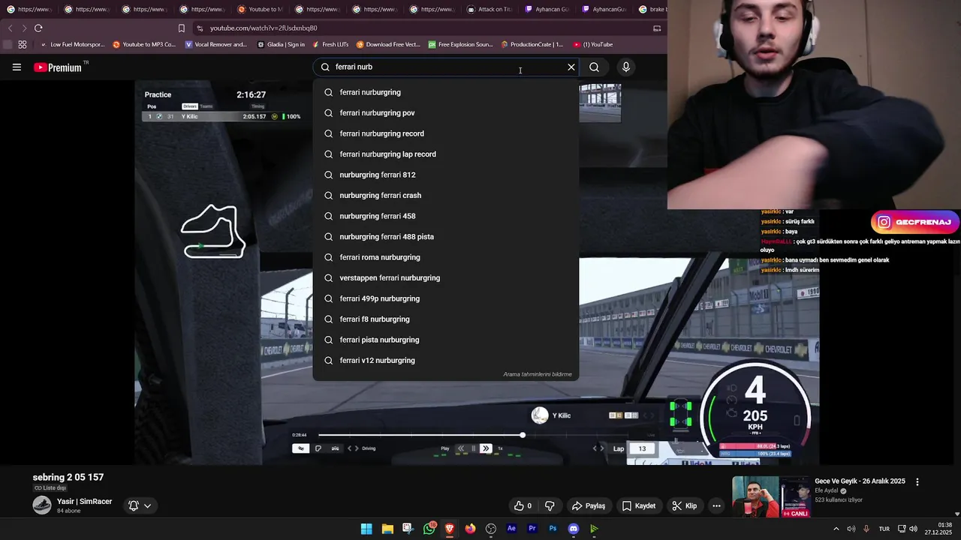Share the video with Paylaş button
This screenshot has width=961, height=540.
tap(588, 505)
